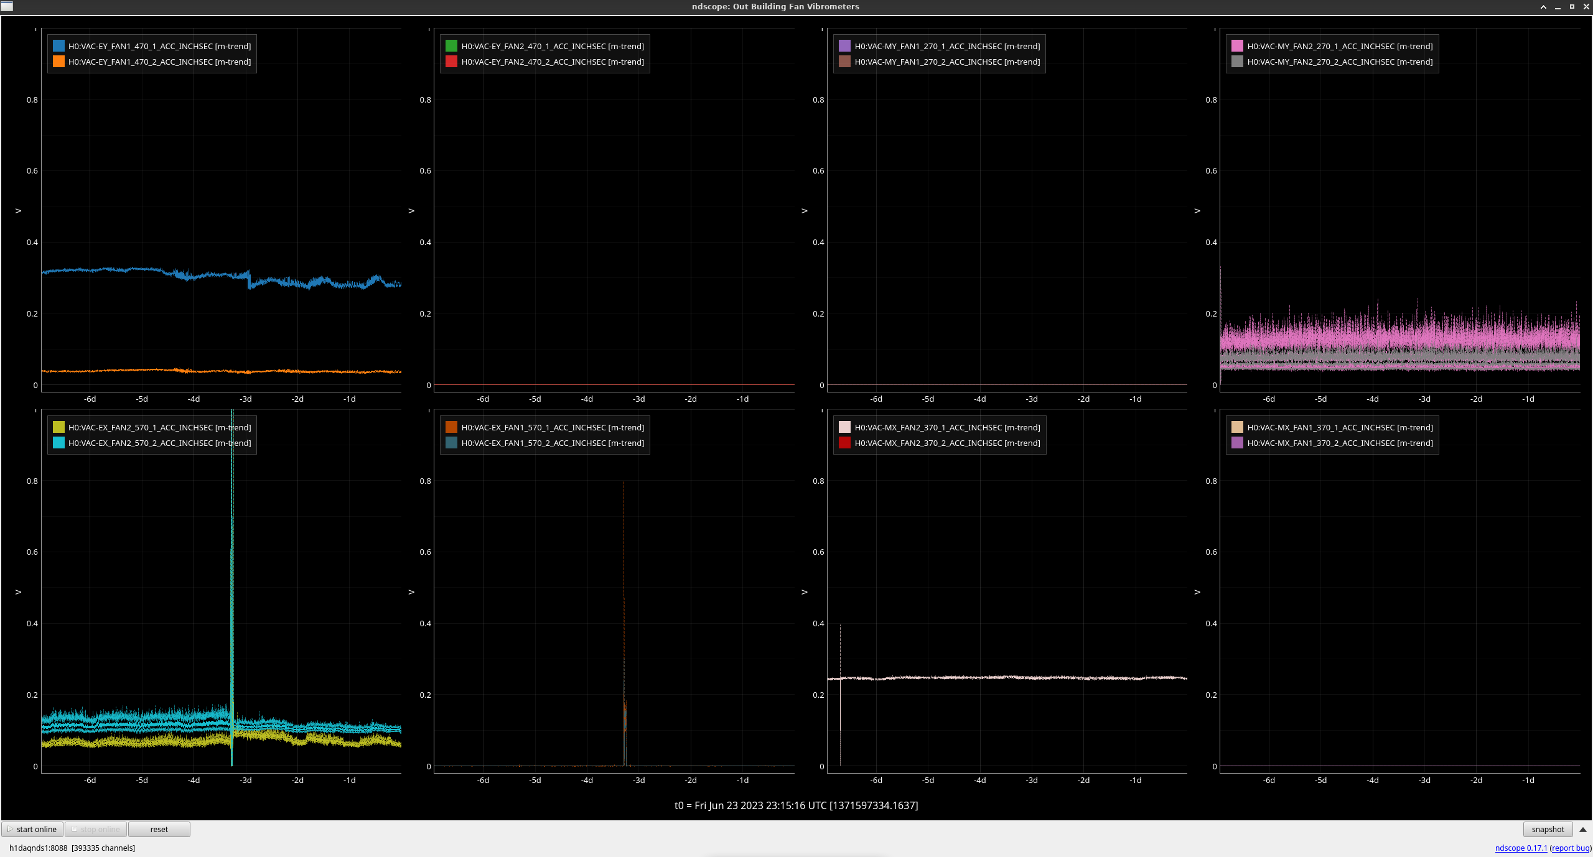Take a snapshot with the snapshot button
This screenshot has width=1593, height=857.
[x=1548, y=830]
